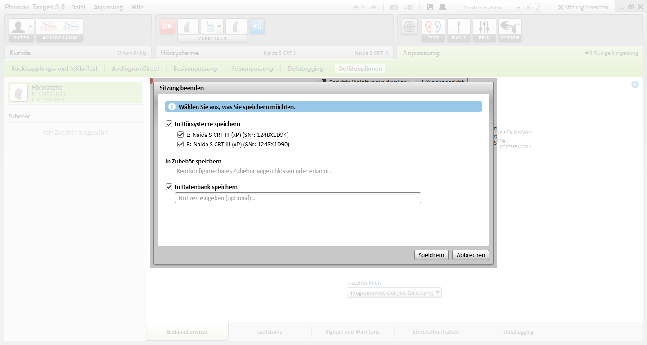Switch to Basisanpassung tab
The image size is (647, 345).
[195, 68]
